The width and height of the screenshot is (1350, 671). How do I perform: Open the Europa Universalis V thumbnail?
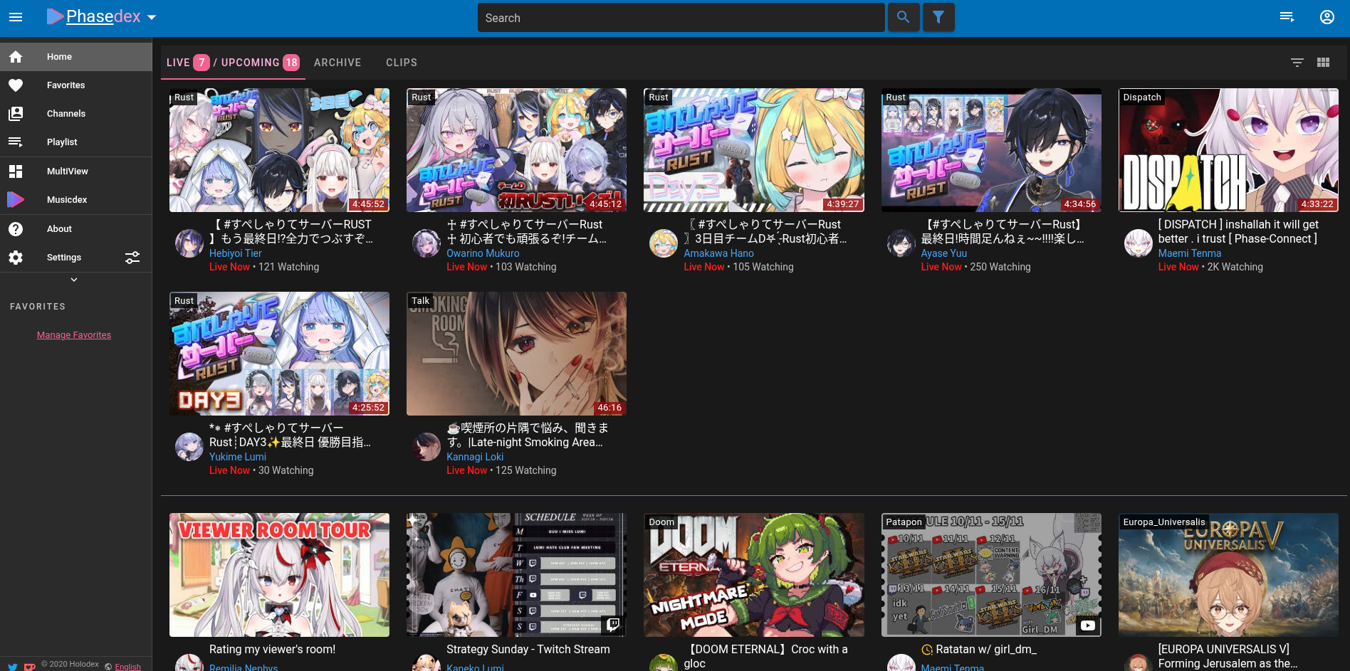click(x=1228, y=575)
